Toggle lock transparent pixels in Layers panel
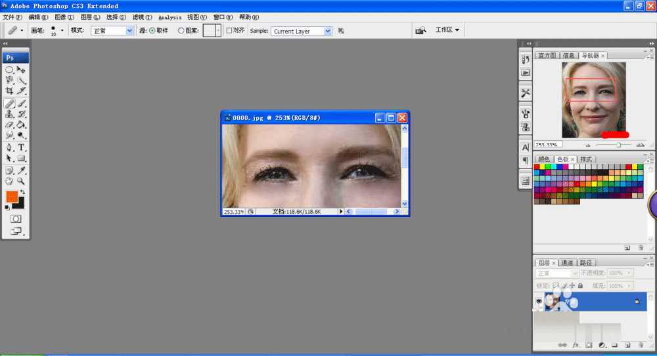Image resolution: width=657 pixels, height=356 pixels. (x=556, y=286)
